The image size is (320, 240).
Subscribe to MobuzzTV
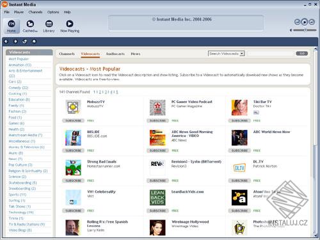pos(73,121)
